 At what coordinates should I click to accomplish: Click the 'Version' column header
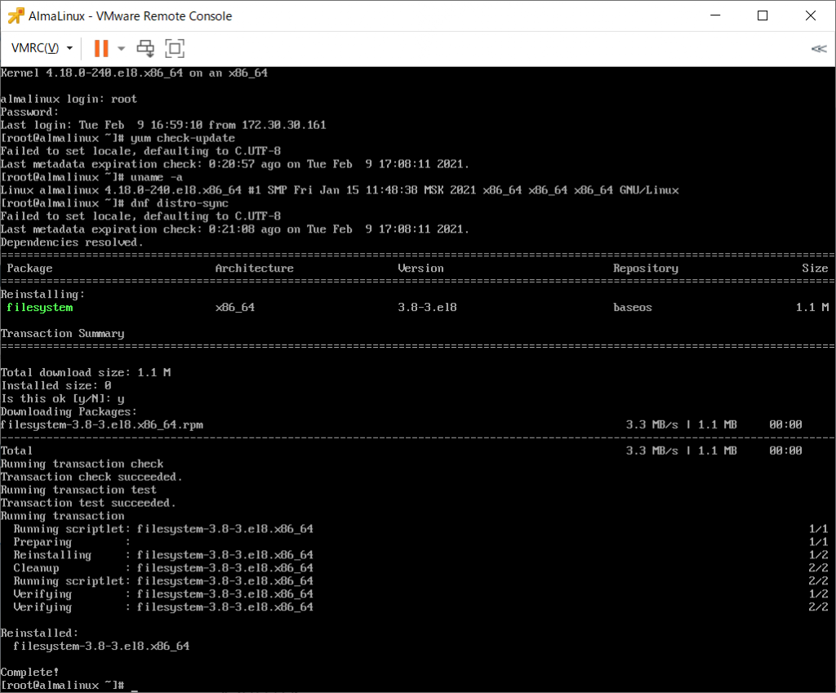pos(420,268)
